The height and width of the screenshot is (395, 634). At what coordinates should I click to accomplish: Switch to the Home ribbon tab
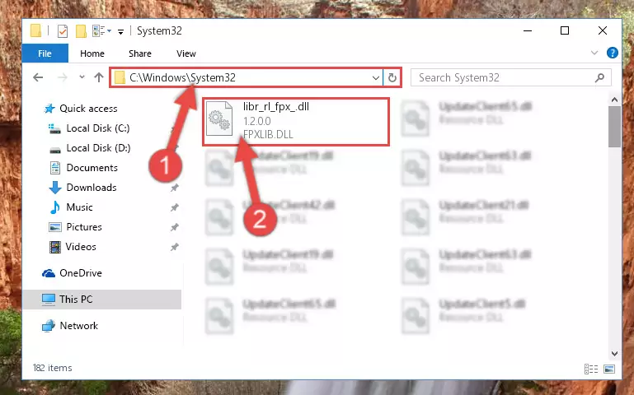92,53
